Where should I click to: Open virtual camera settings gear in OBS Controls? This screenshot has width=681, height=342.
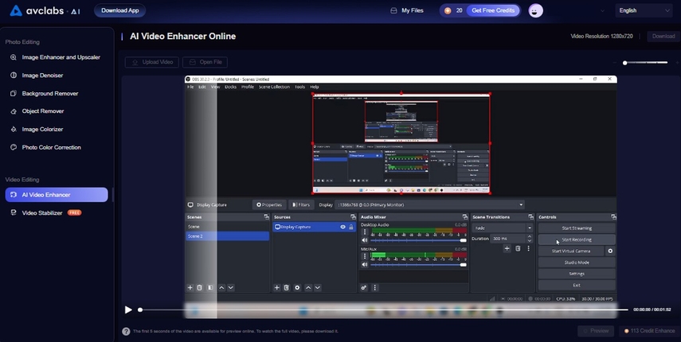610,251
